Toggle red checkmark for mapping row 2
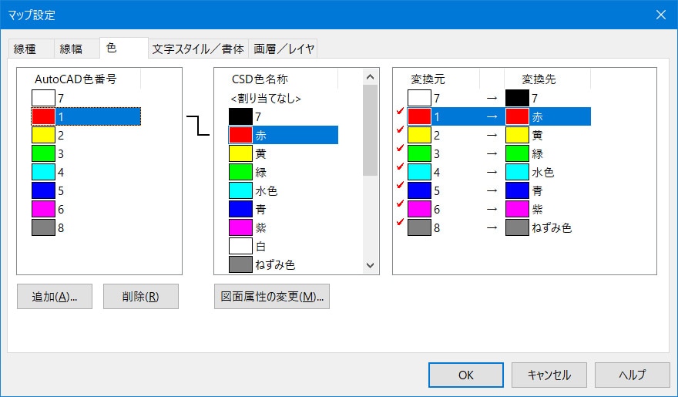Image resolution: width=678 pixels, height=397 pixels. 400,131
